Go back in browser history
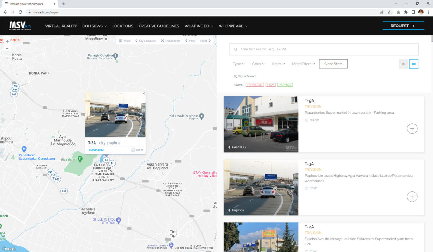This screenshot has width=433, height=252. click(5, 12)
